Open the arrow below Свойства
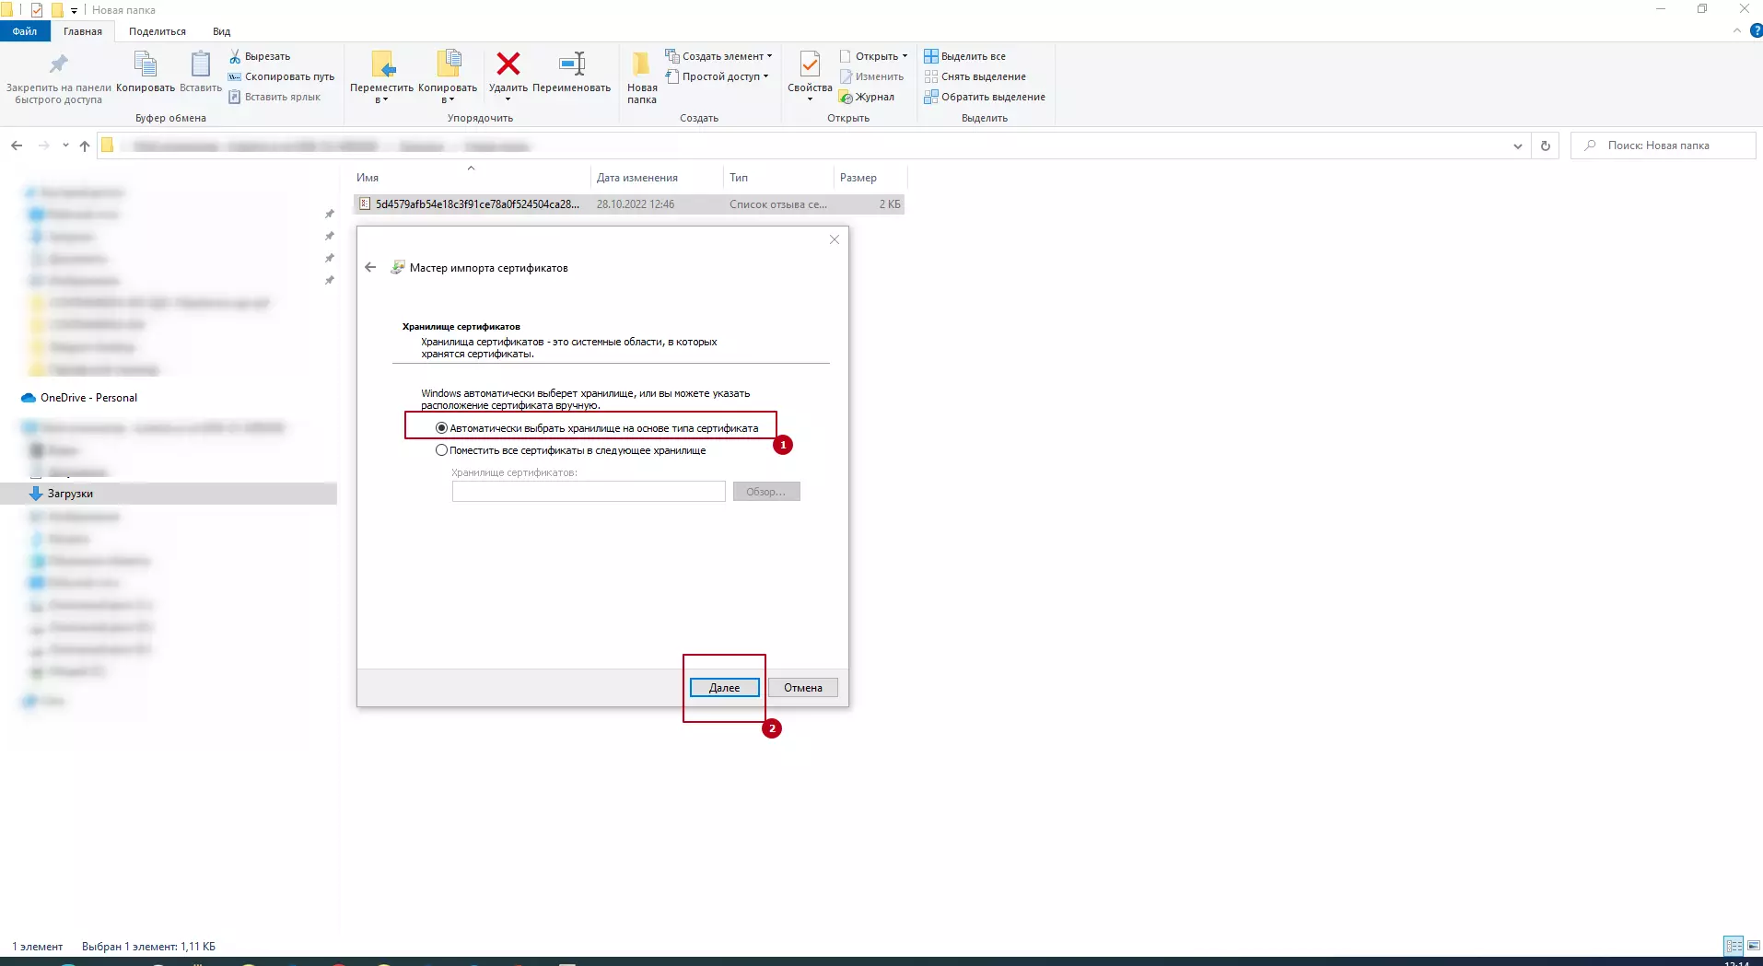This screenshot has height=966, width=1763. click(x=810, y=99)
